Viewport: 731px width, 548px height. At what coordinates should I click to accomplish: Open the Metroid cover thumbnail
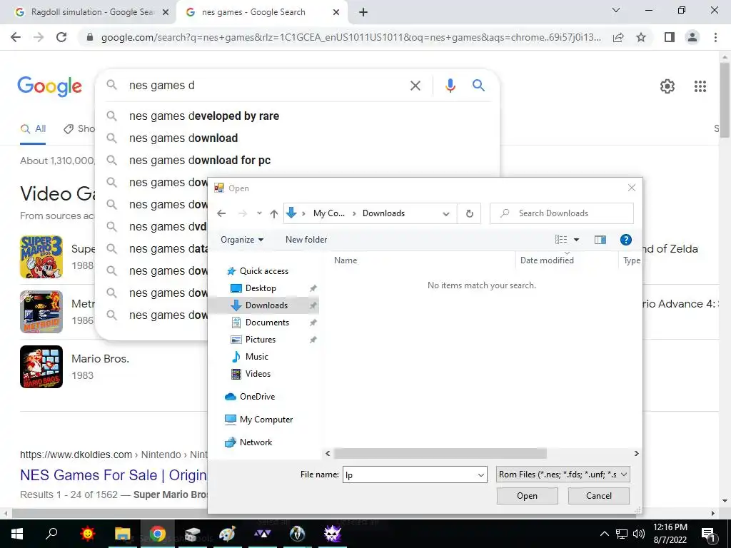point(41,312)
